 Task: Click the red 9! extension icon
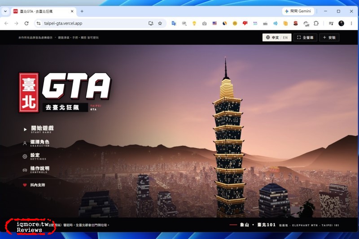click(x=245, y=23)
